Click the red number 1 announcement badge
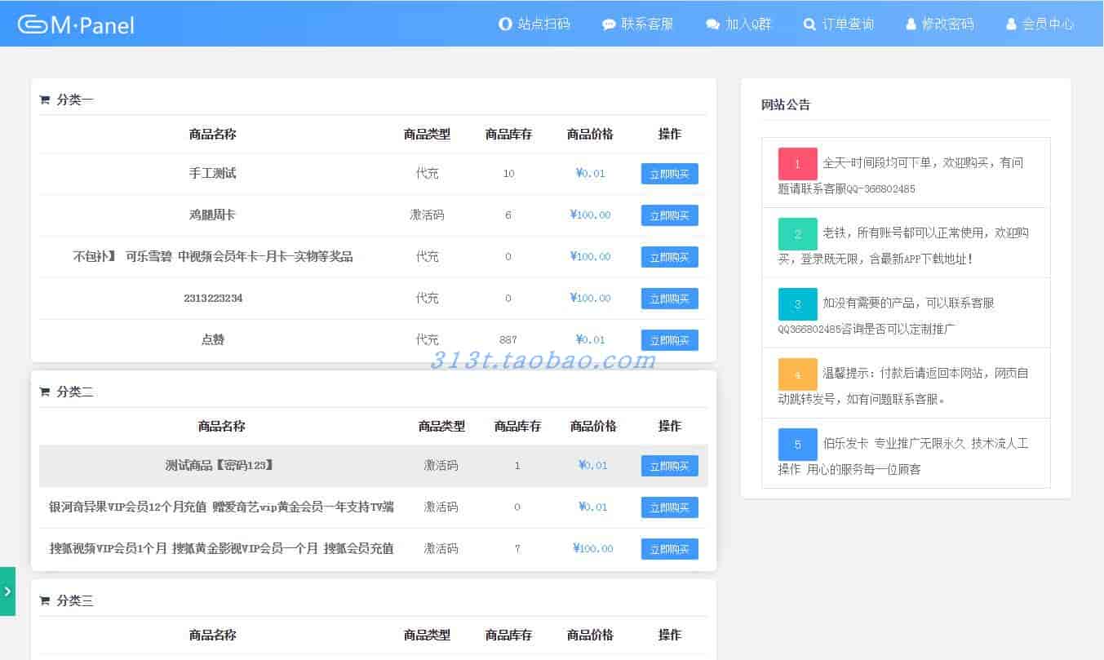The height and width of the screenshot is (660, 1104). (797, 164)
